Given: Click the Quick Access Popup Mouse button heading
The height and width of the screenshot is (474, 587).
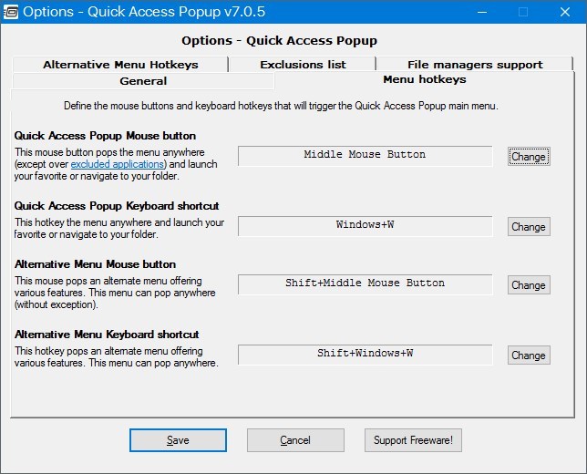Looking at the screenshot, I should point(105,136).
